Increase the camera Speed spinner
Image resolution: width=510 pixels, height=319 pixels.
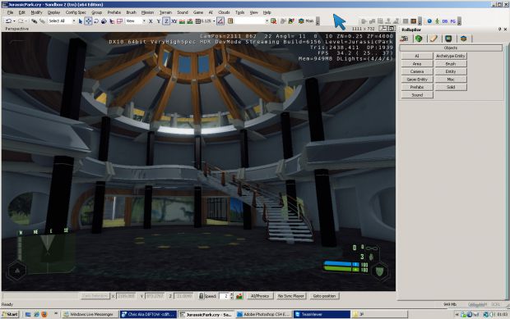tap(232, 294)
